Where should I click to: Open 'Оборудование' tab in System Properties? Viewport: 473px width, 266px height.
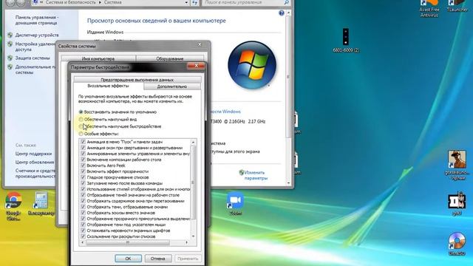point(170,58)
